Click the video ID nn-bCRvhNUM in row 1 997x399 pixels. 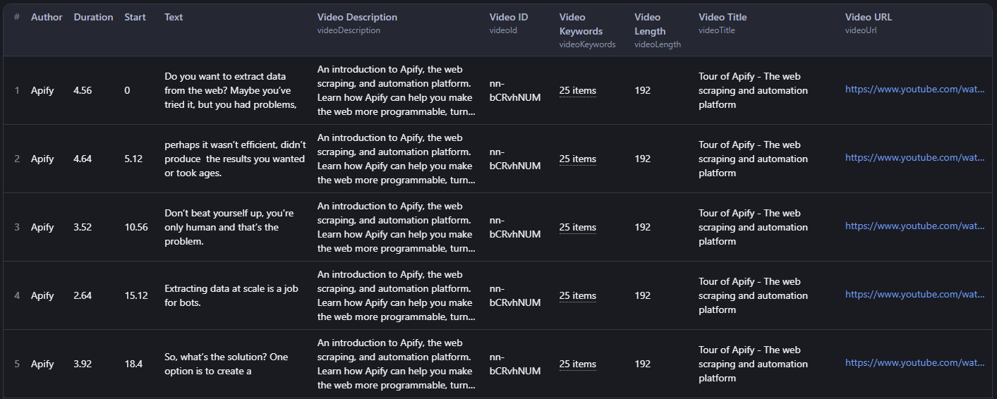pyautogui.click(x=515, y=90)
